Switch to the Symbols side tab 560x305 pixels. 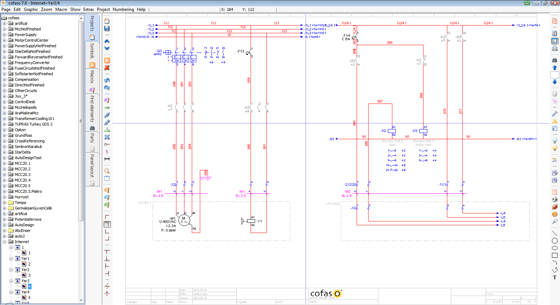(92, 55)
